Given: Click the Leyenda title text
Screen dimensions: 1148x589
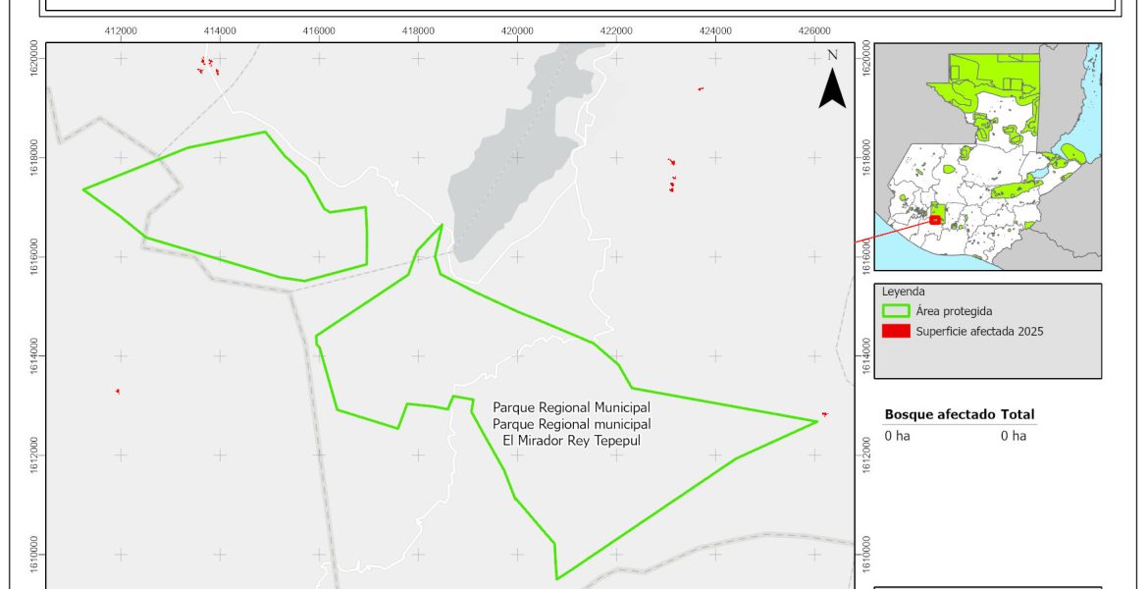Looking at the screenshot, I should click(903, 292).
